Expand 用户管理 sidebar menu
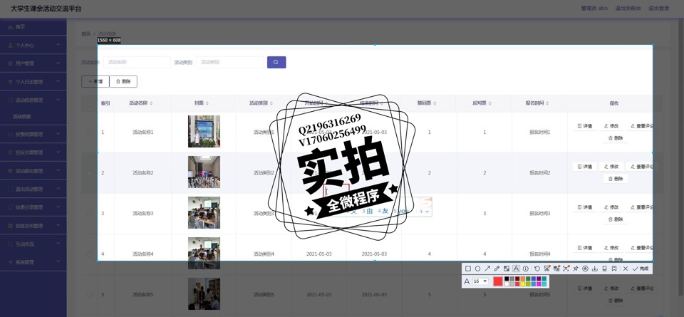Image resolution: width=684 pixels, height=317 pixels. [x=33, y=63]
